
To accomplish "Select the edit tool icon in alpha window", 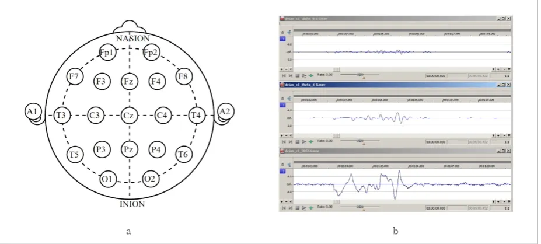I will (289, 32).
